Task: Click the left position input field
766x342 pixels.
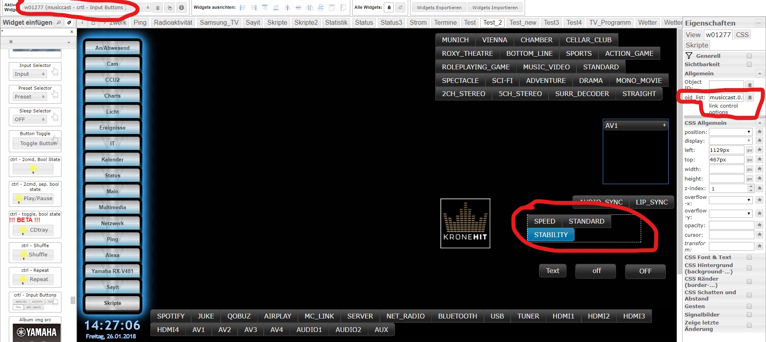Action: [x=726, y=150]
